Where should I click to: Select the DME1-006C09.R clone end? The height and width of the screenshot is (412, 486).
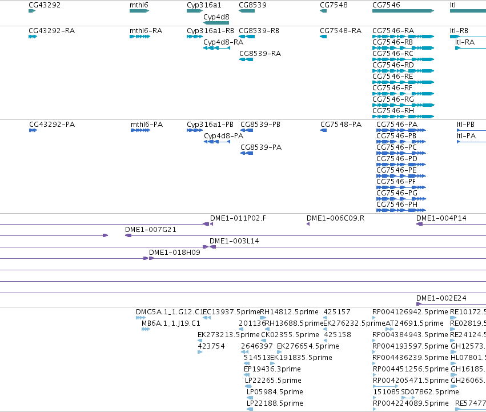[308, 224]
